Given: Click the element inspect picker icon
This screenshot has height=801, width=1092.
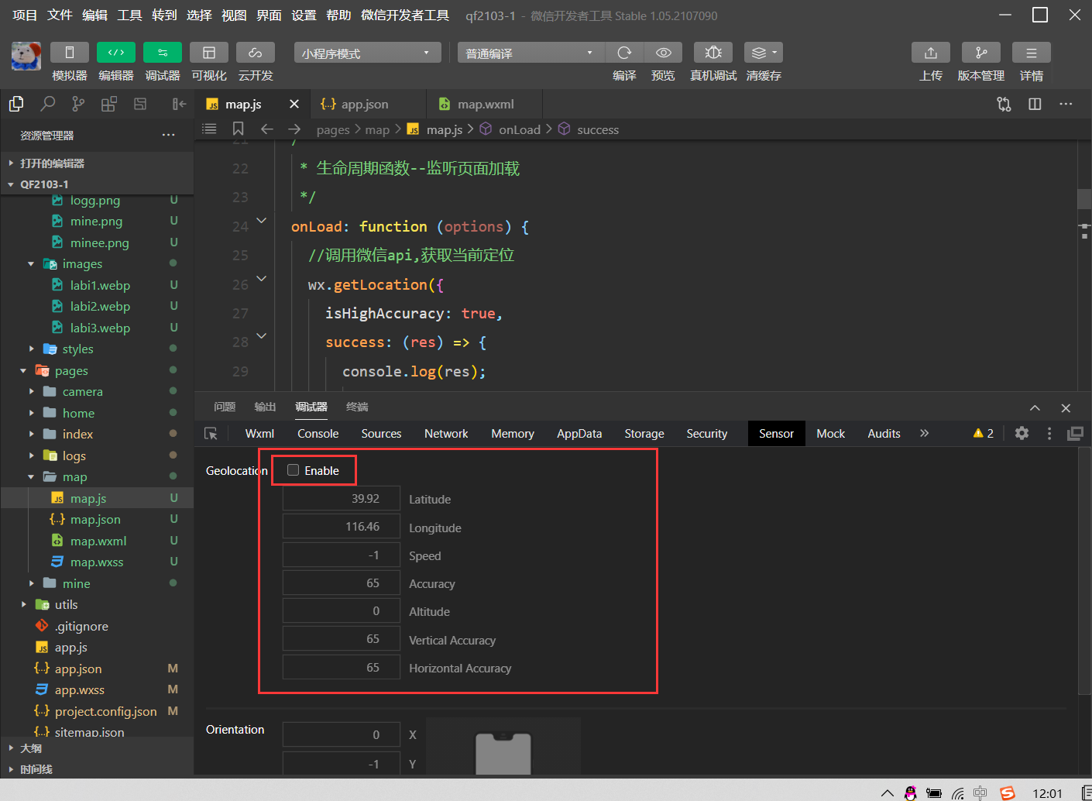Looking at the screenshot, I should (x=211, y=433).
